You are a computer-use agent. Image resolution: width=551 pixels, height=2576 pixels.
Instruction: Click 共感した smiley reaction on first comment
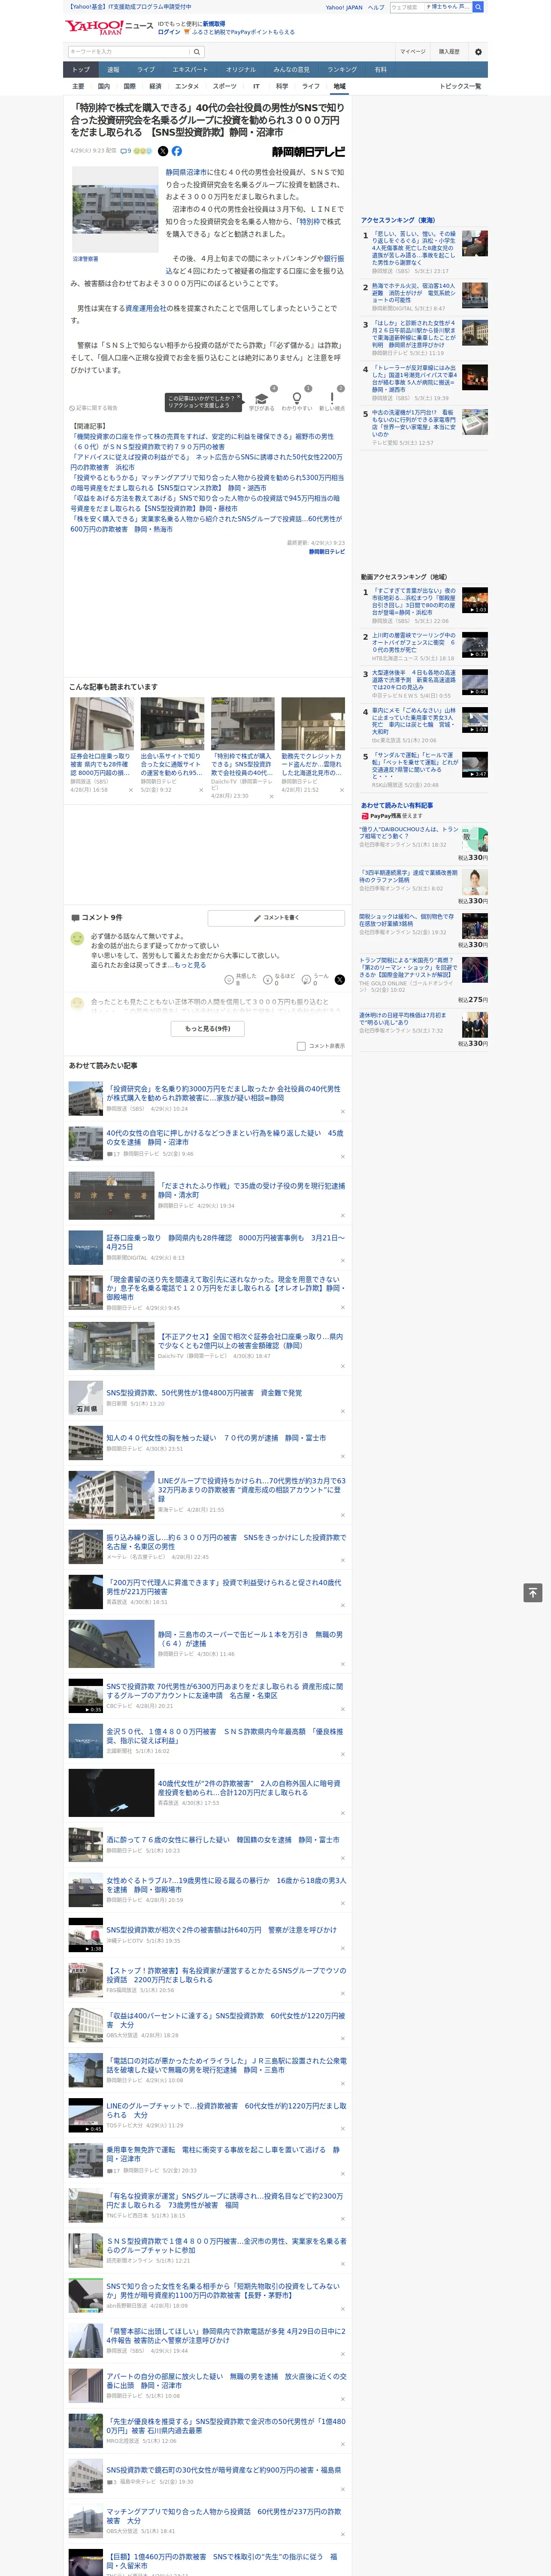pos(240,980)
